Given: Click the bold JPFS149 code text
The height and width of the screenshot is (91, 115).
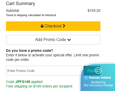Looking at the screenshot, I should point(23,82).
